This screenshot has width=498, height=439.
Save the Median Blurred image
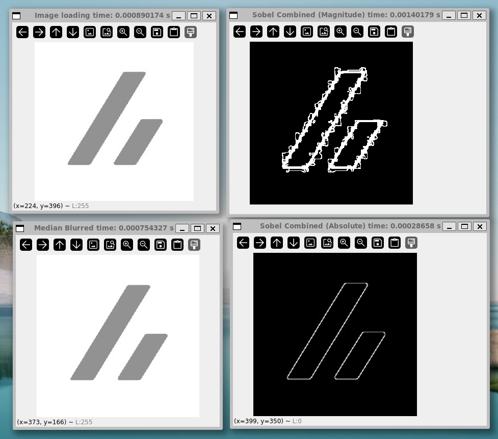click(161, 245)
